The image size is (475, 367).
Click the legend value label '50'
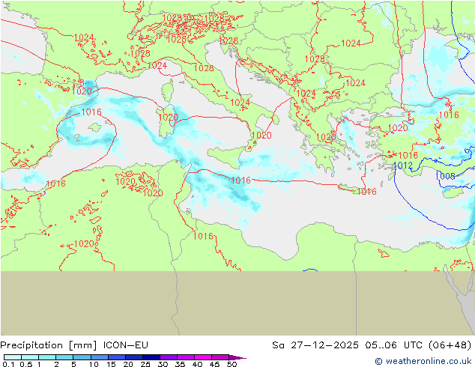click(x=232, y=364)
